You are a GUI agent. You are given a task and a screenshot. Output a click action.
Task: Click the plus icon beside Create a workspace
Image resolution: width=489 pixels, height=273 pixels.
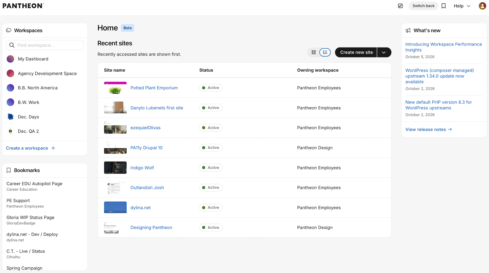coord(53,148)
